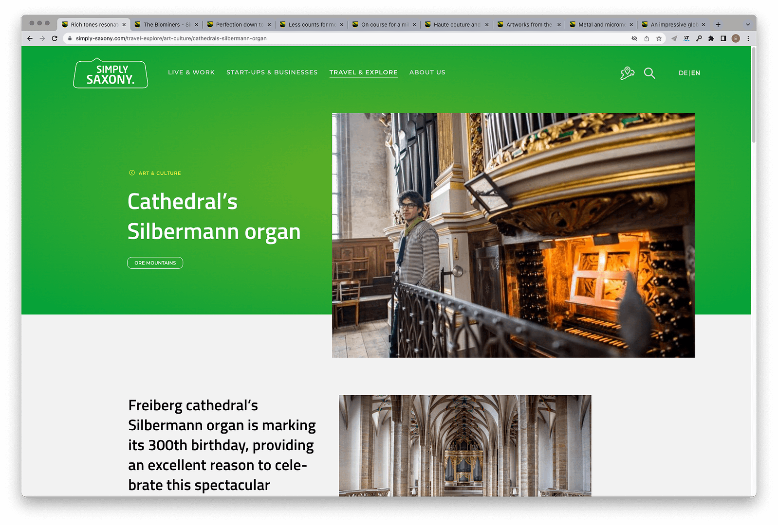Close the 'Artworks from the' tab
Viewport: 778px width, 525px height.
pyautogui.click(x=559, y=24)
